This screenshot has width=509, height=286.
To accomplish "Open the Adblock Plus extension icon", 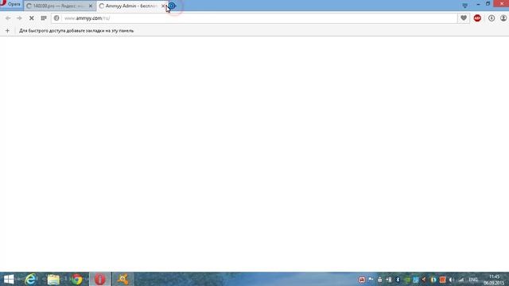I will 477,18.
